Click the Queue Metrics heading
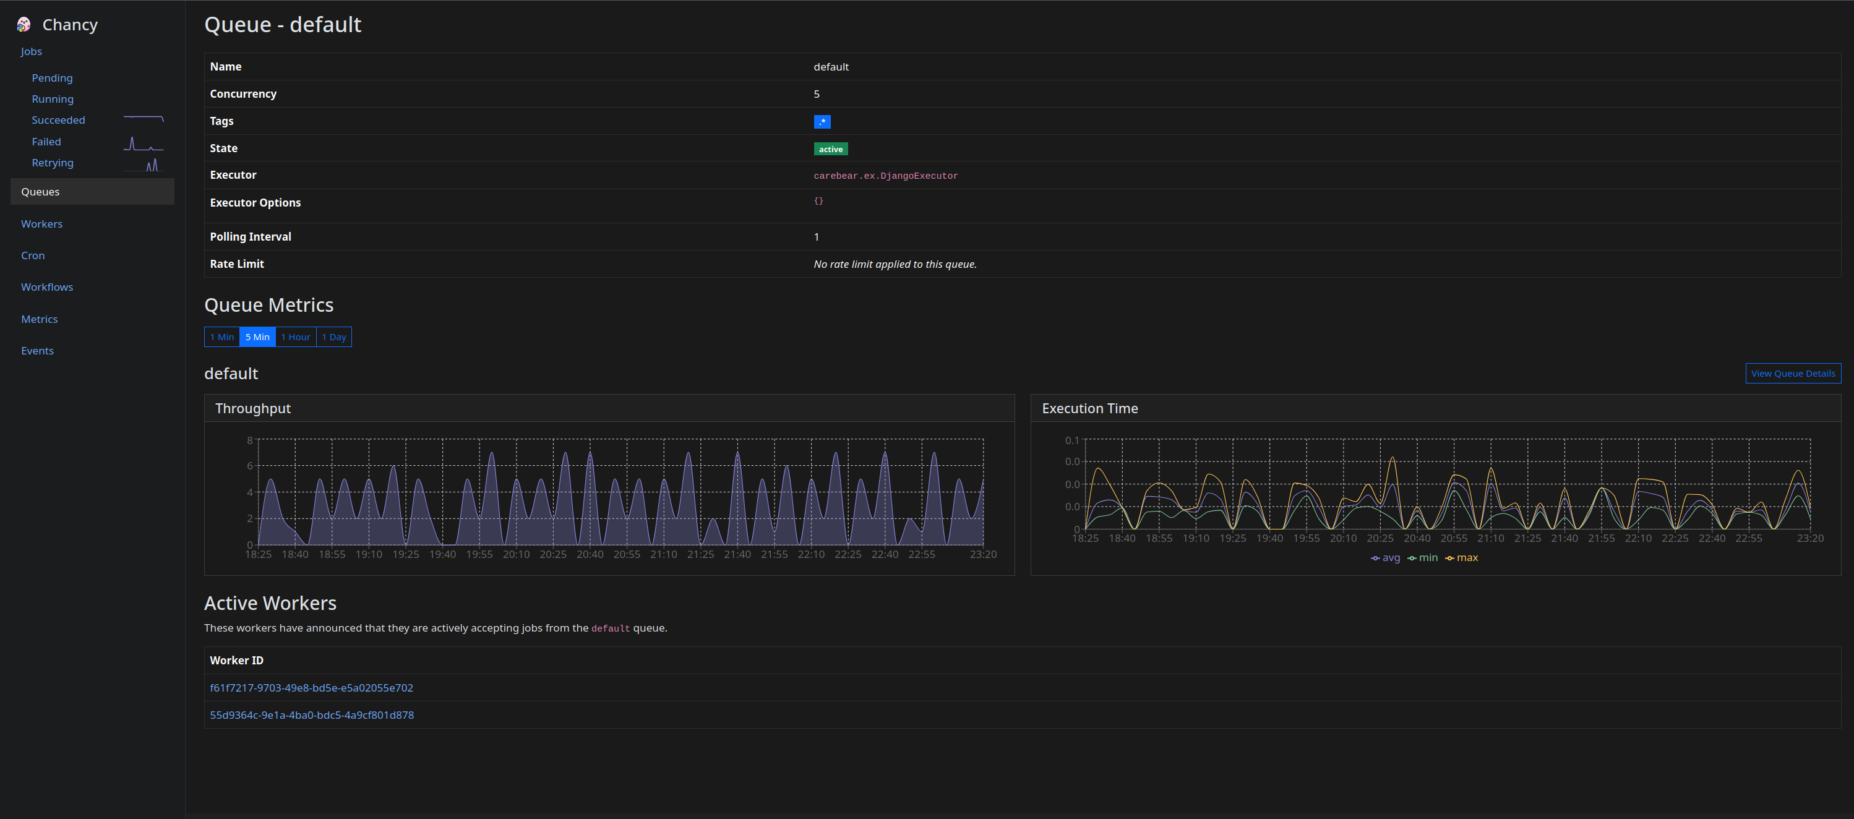This screenshot has width=1854, height=819. (x=269, y=305)
